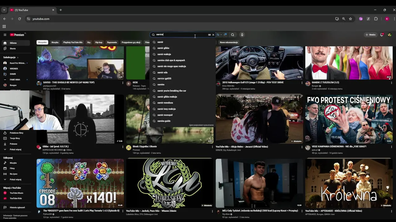The height and width of the screenshot is (222, 396).
Task: Expand Subskrypcje section arrow
Action: tap(18, 57)
